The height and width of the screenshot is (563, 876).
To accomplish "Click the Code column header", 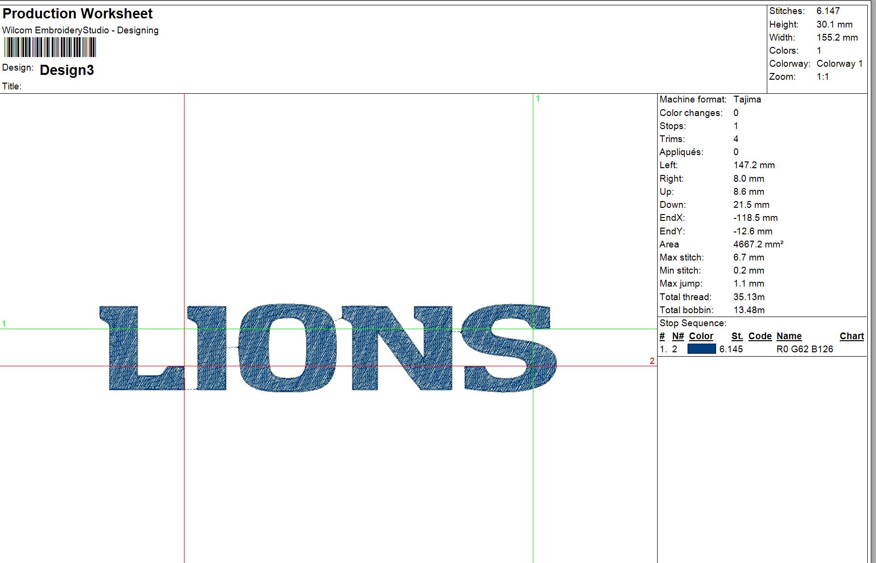I will coord(760,336).
